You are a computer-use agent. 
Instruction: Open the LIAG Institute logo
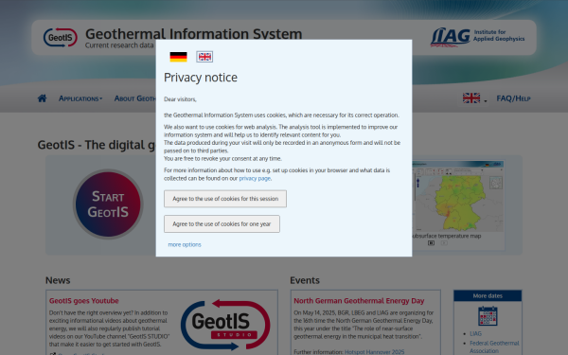pyautogui.click(x=477, y=37)
